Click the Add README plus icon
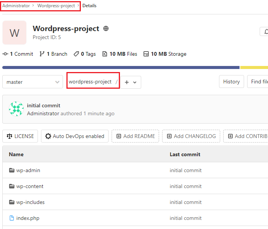Viewport: 268px width, 229px height. [x=119, y=136]
